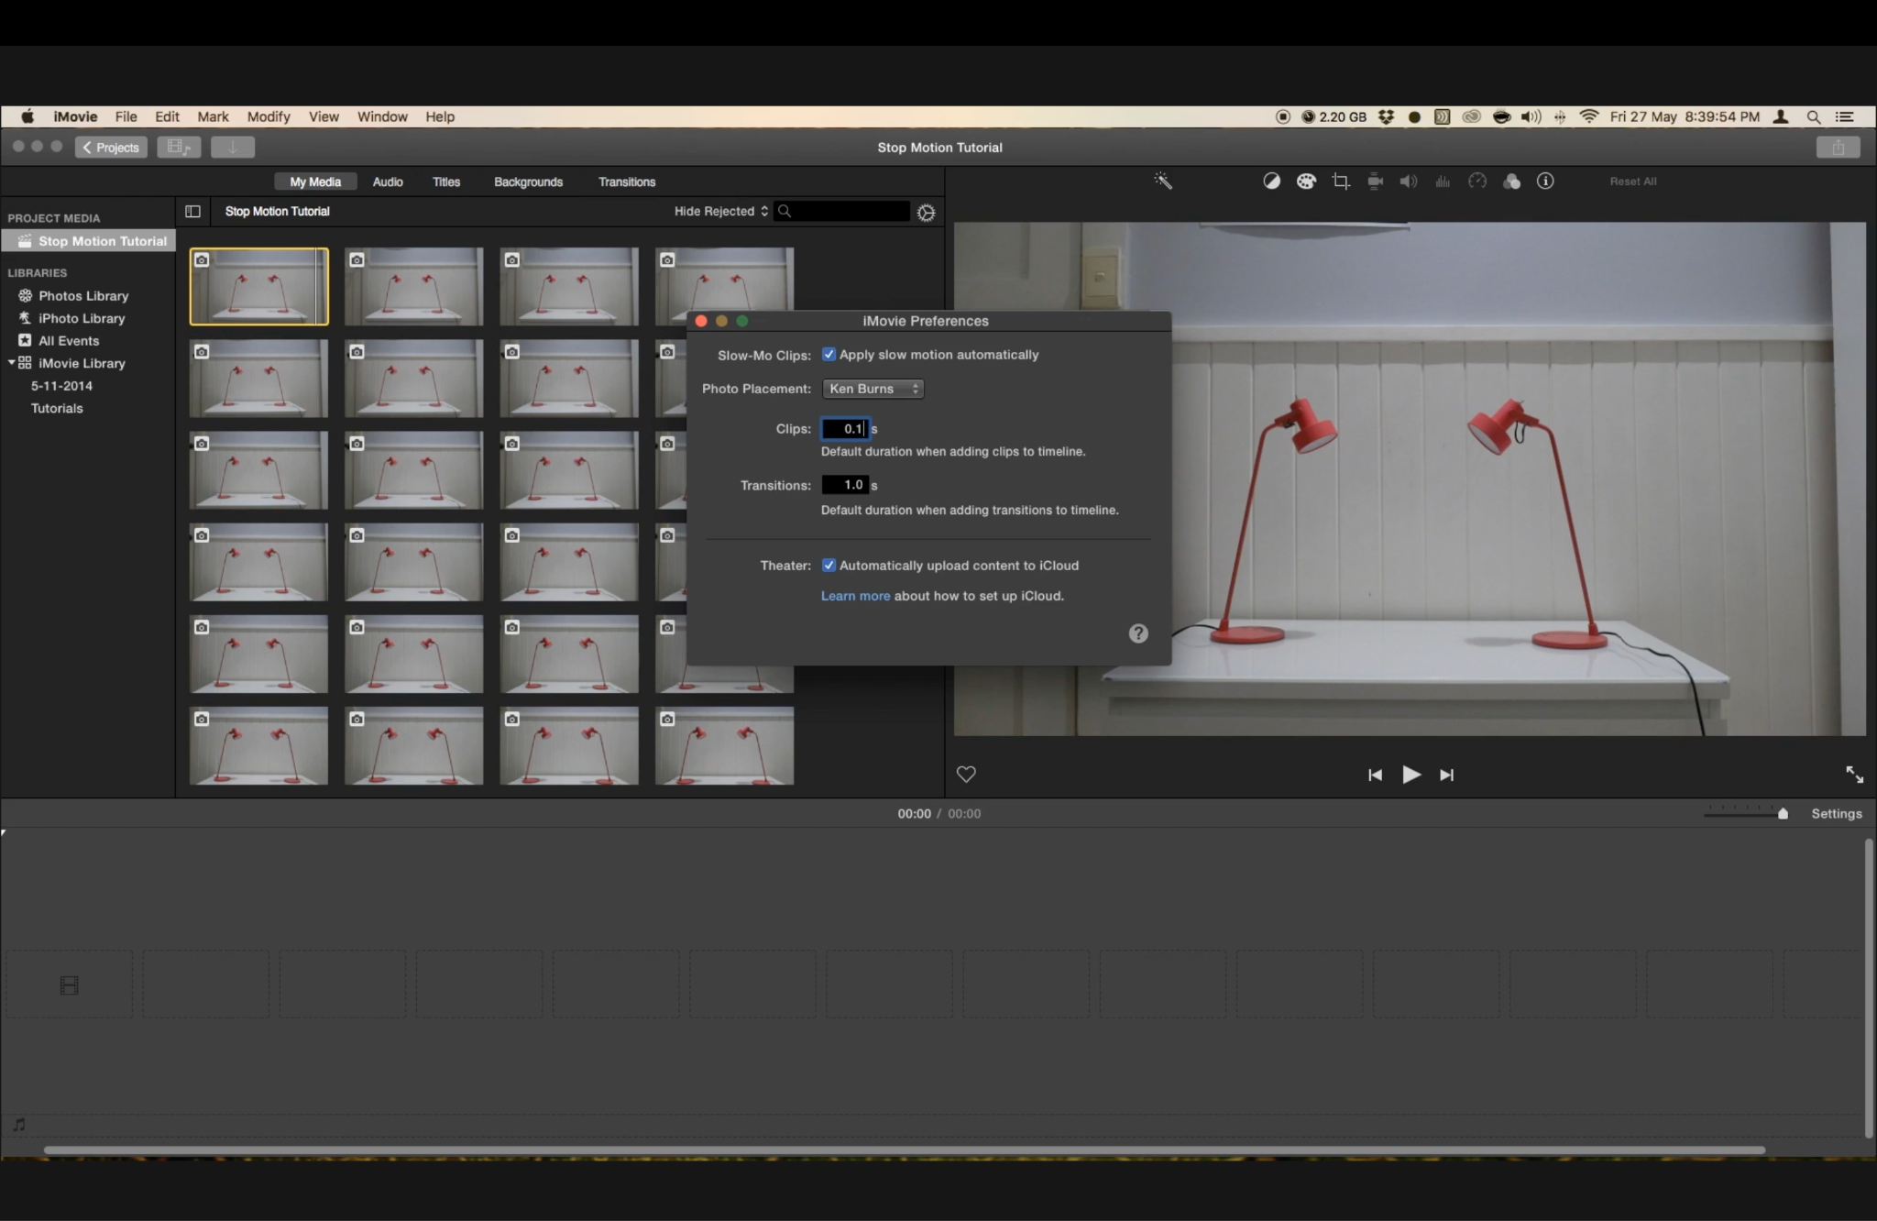Mark the clip as favorite heart
This screenshot has width=1877, height=1221.
coord(966,775)
